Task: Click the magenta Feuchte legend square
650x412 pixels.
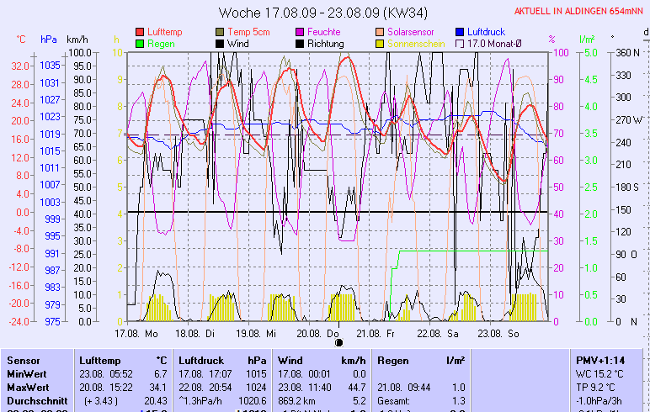Action: click(300, 31)
